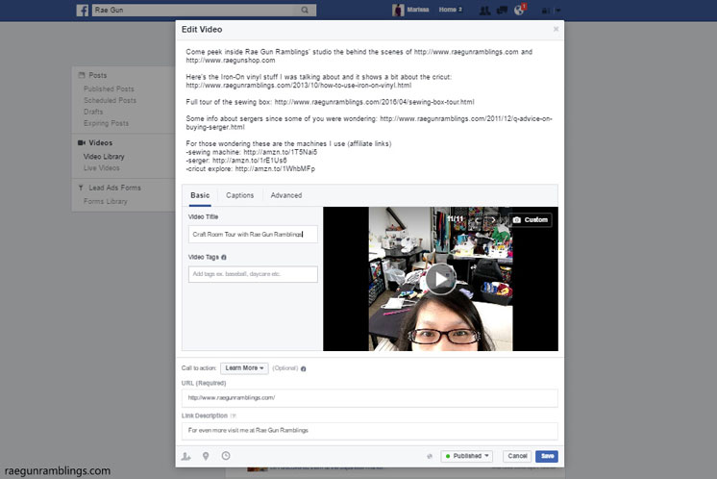Image resolution: width=717 pixels, height=479 pixels.
Task: Show next video thumbnail arrow
Action: pos(493,220)
